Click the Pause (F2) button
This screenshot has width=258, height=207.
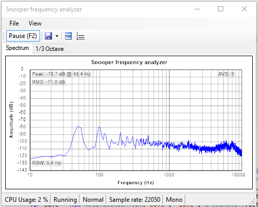point(23,36)
